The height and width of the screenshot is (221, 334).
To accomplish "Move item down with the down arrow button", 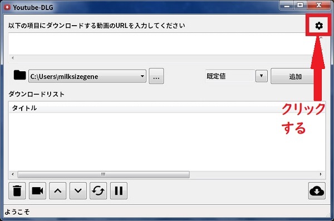I will [x=78, y=190].
